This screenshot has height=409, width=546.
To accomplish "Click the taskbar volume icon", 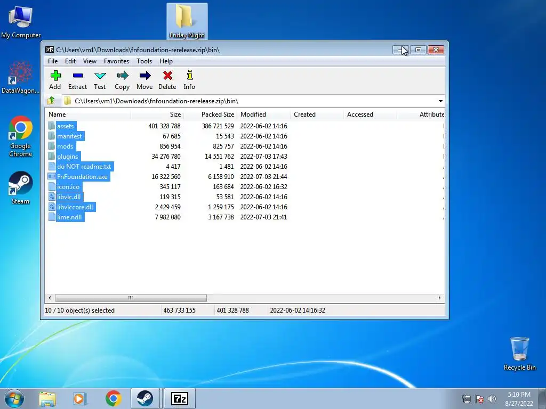I will [x=492, y=399].
